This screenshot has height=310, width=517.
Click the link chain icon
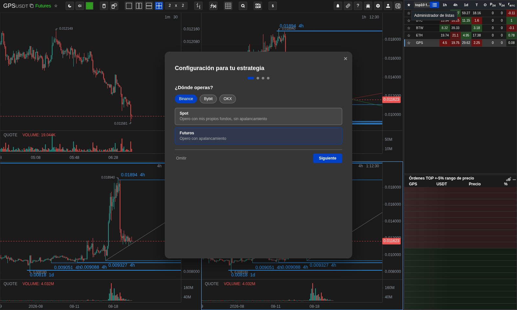tap(348, 6)
